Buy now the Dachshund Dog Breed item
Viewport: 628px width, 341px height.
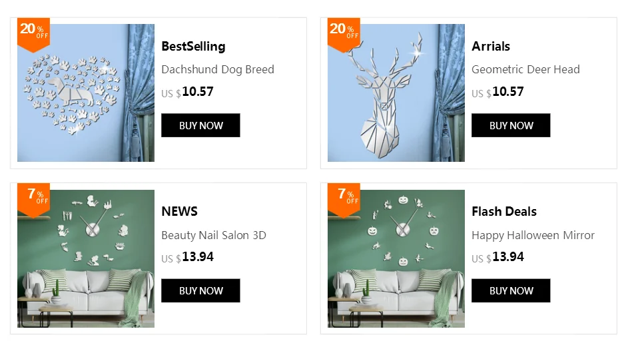coord(200,125)
